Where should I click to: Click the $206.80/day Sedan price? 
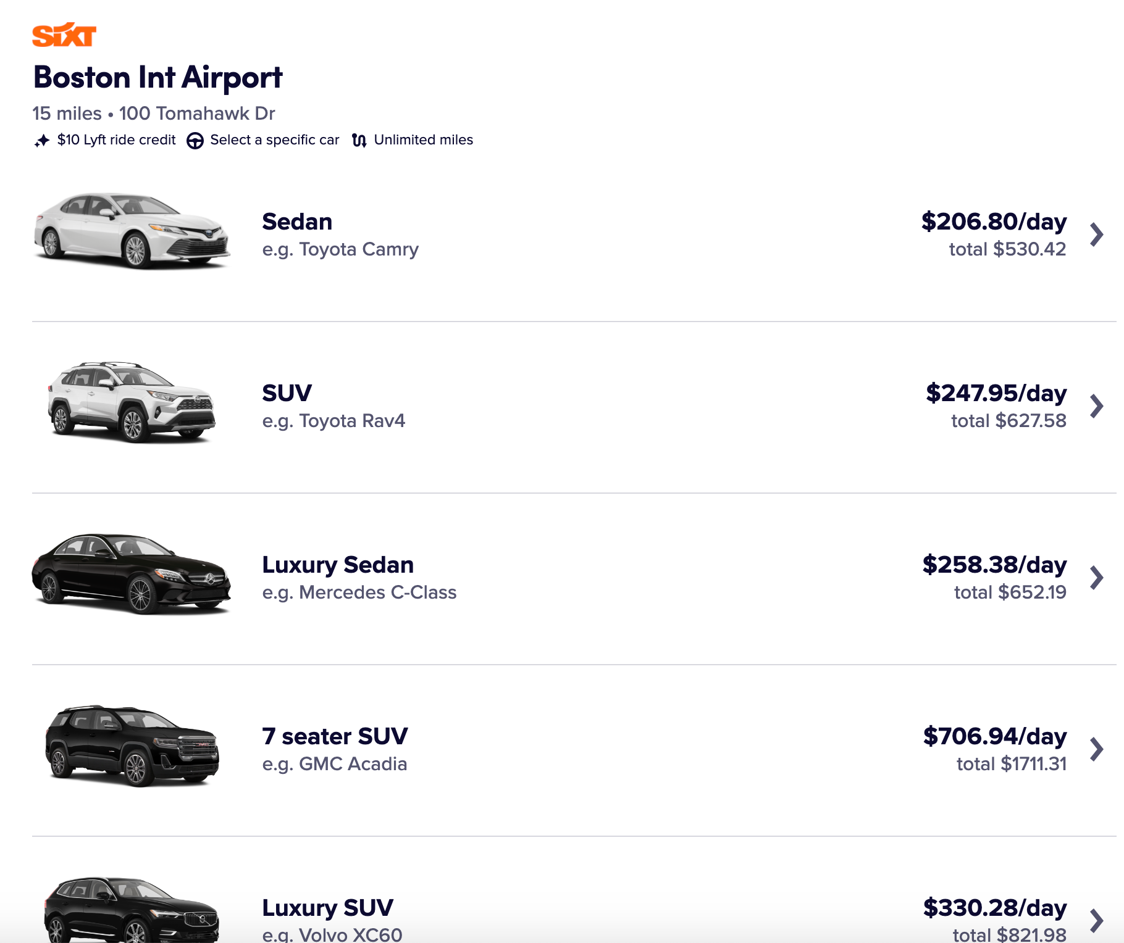[x=994, y=222]
